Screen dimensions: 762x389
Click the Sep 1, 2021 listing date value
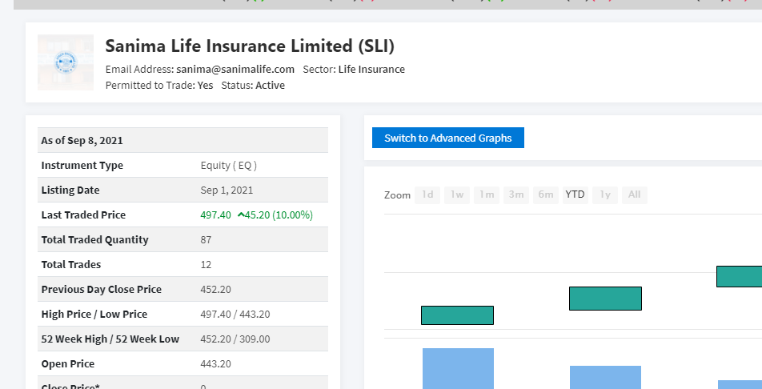tap(227, 190)
